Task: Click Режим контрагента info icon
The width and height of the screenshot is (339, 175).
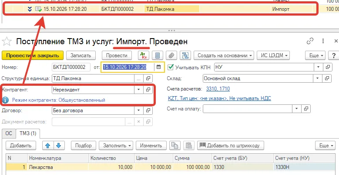Action: 5,100
